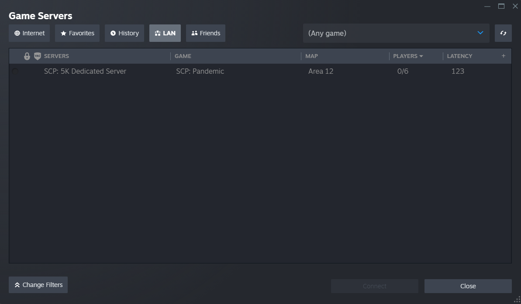Switch to the Favorites tab
The height and width of the screenshot is (304, 521).
[77, 33]
